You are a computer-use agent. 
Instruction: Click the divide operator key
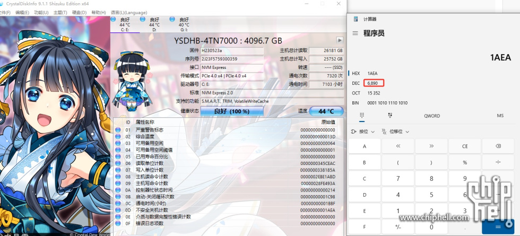[x=498, y=162]
